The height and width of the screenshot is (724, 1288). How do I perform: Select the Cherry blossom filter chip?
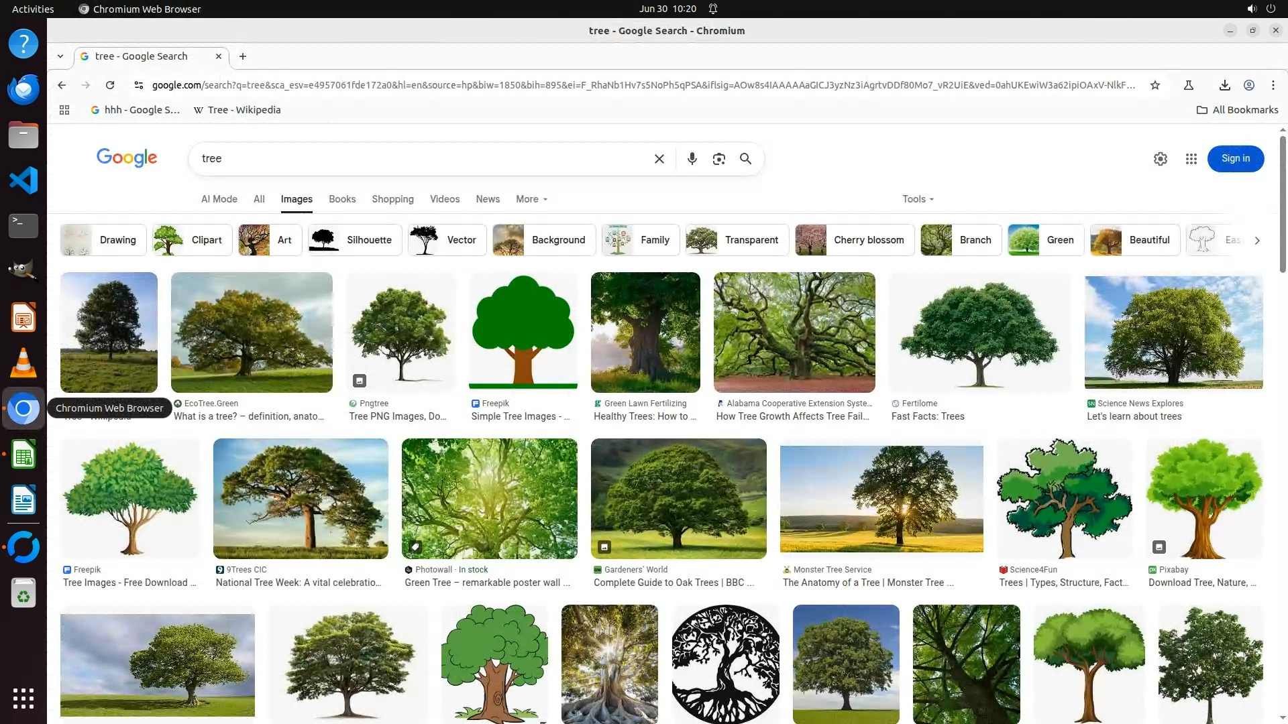[x=854, y=240]
